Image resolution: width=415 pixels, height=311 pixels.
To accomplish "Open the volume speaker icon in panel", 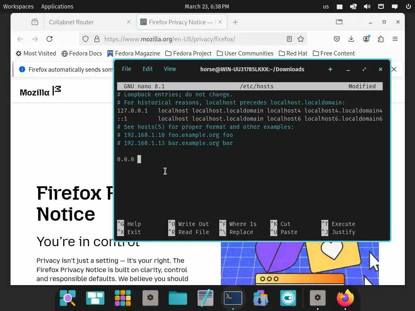I will pos(367,6).
